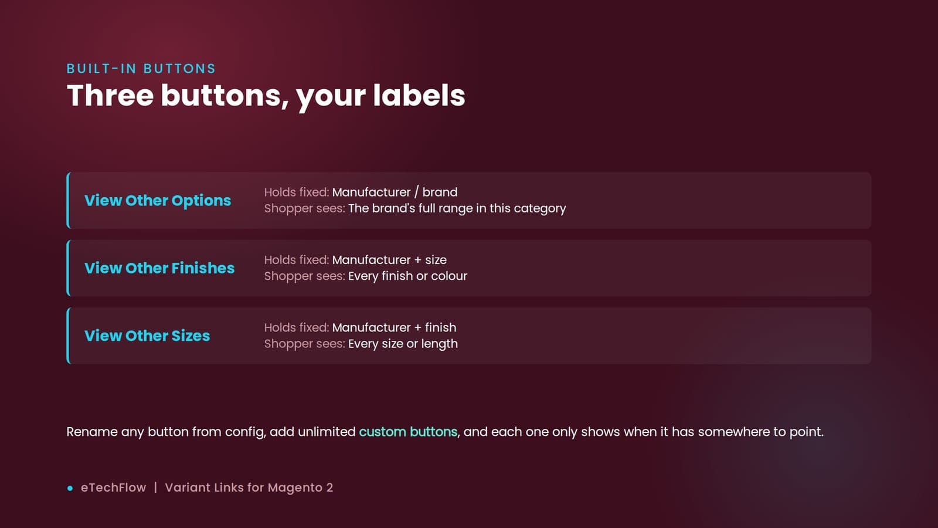The image size is (938, 528).
Task: Click Variant Links for Magento 2 text
Action: point(249,488)
